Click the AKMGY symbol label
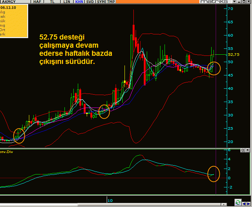This screenshot has height=207, width=252. pos(7,2)
